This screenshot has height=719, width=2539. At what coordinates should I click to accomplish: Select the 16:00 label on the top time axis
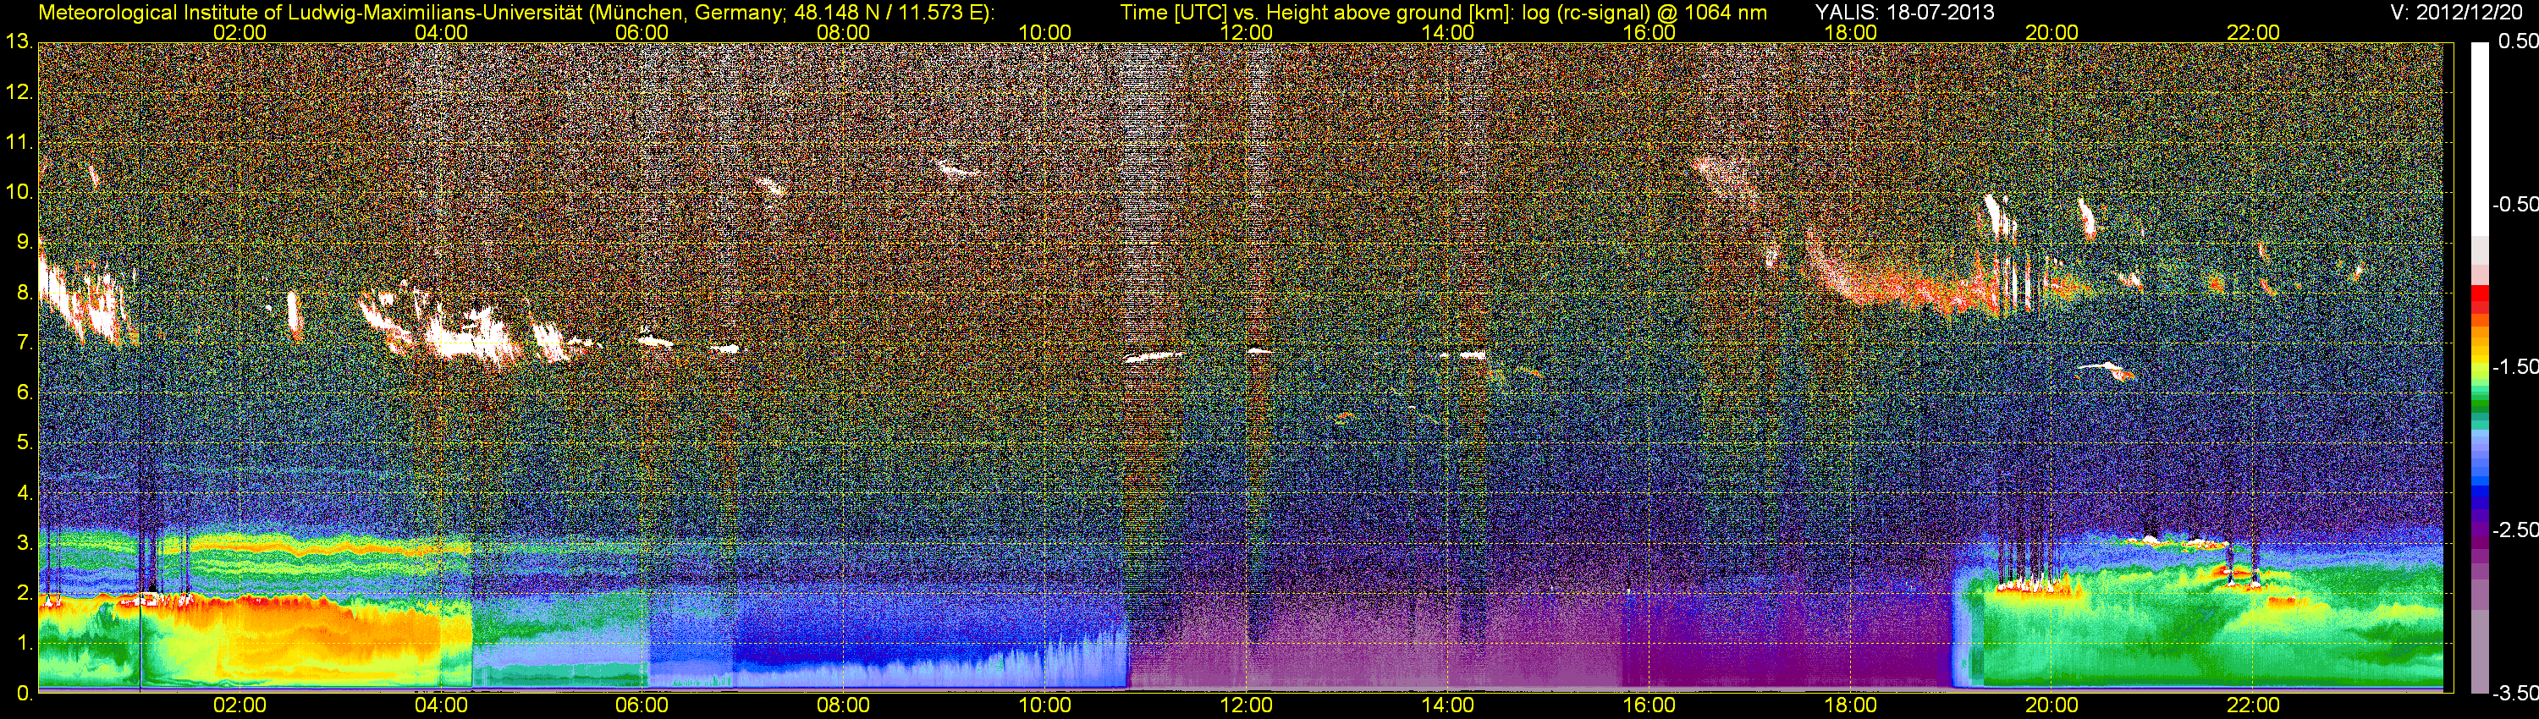(1649, 32)
